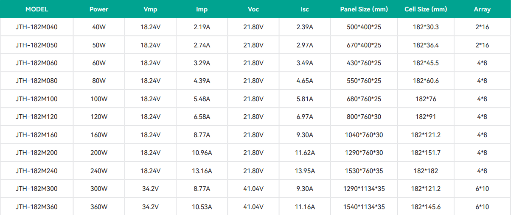The height and width of the screenshot is (215, 511).
Task: Click the 11.62A Isc value
Action: 305,153
